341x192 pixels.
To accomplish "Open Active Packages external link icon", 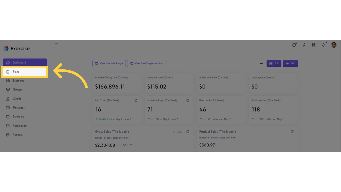I will point(188,100).
